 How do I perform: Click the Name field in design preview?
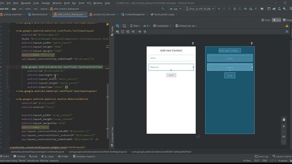(171, 58)
